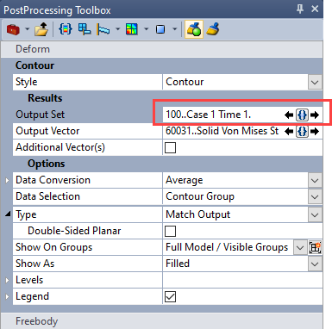This screenshot has width=332, height=329.
Task: Select the Style value Contour field
Action: [x=235, y=82]
